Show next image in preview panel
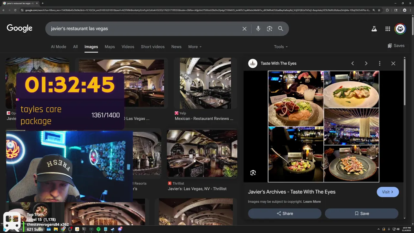This screenshot has width=414, height=233. click(x=366, y=63)
